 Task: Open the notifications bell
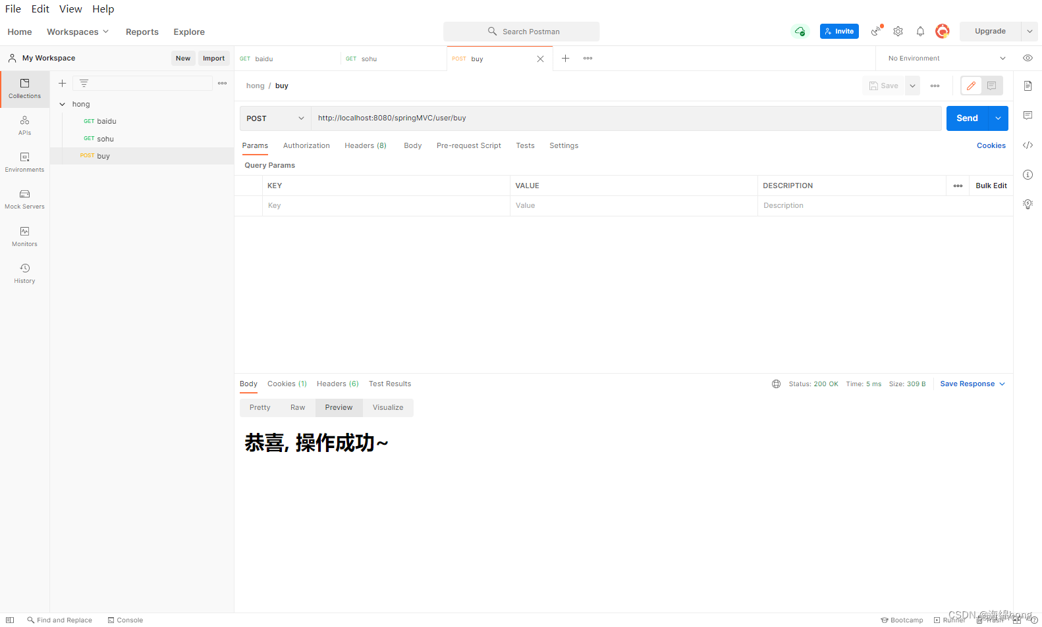click(x=920, y=31)
